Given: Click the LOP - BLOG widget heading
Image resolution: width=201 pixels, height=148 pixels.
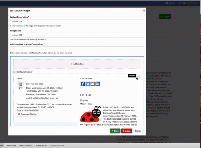Looking at the screenshot, I should click(x=86, y=95).
